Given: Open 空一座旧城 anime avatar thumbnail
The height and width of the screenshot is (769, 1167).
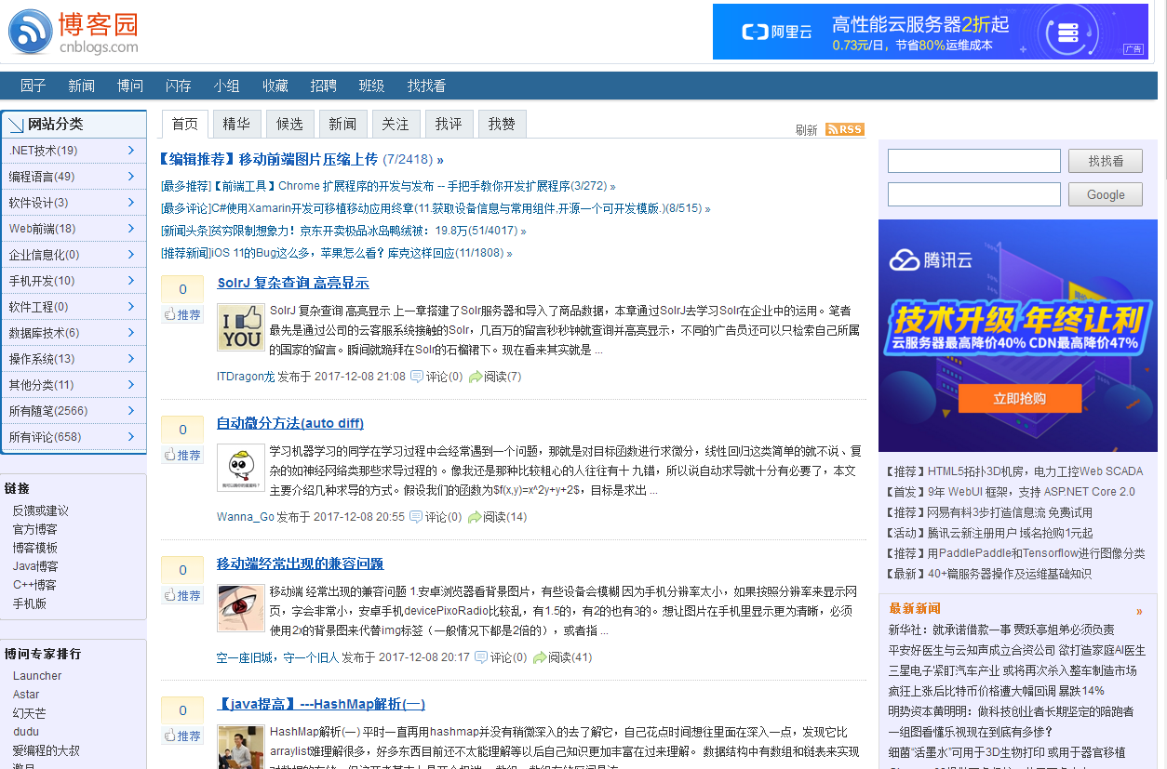Looking at the screenshot, I should [241, 608].
